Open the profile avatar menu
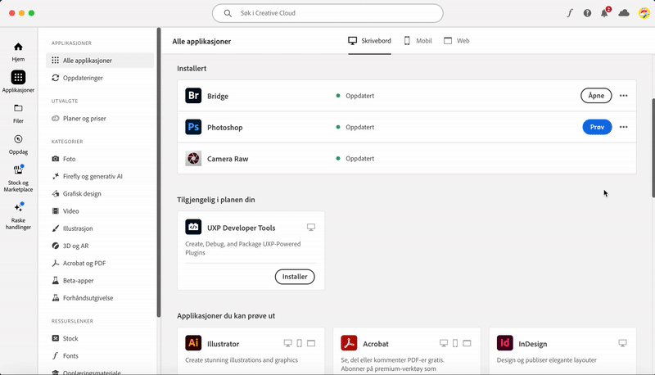Viewport: 655px width, 375px height. (644, 13)
